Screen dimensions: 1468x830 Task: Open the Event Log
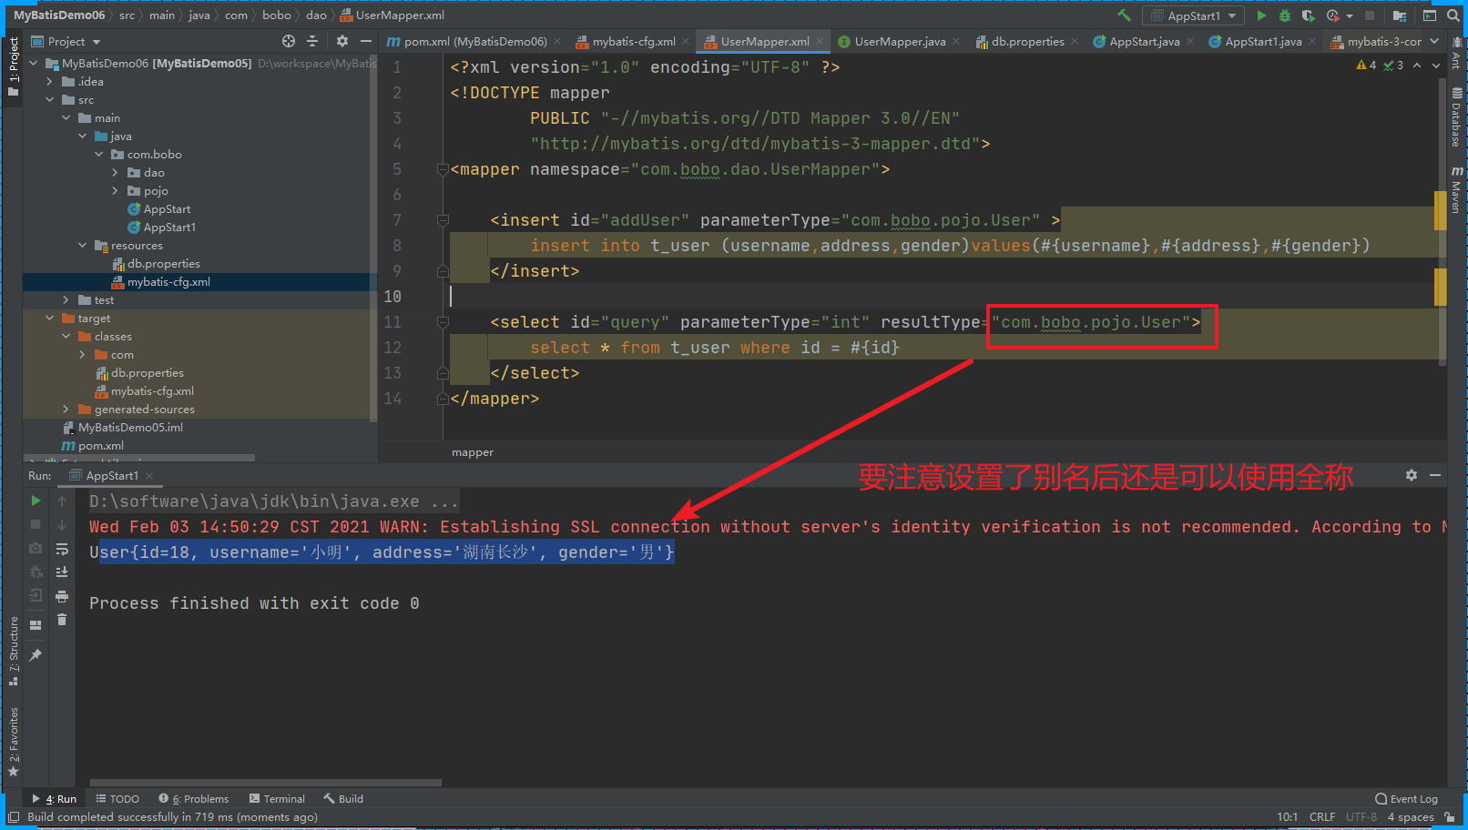click(x=1406, y=799)
